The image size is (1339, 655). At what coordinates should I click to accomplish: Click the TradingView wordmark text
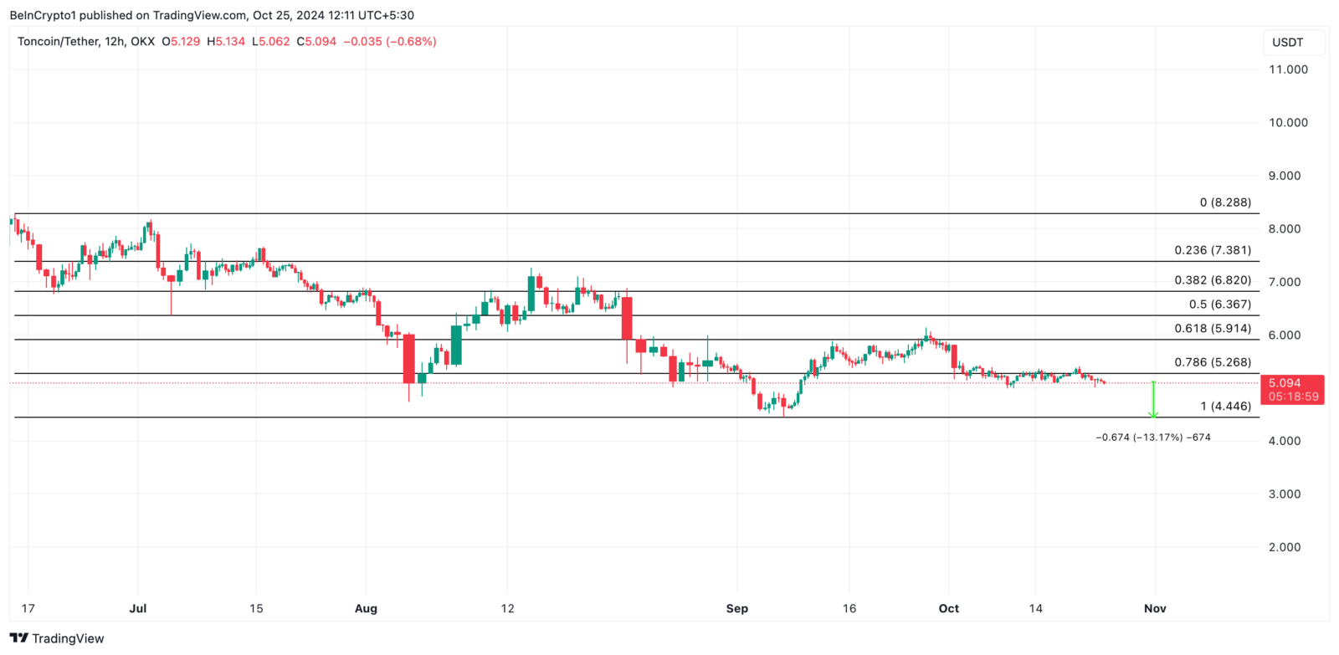(68, 638)
